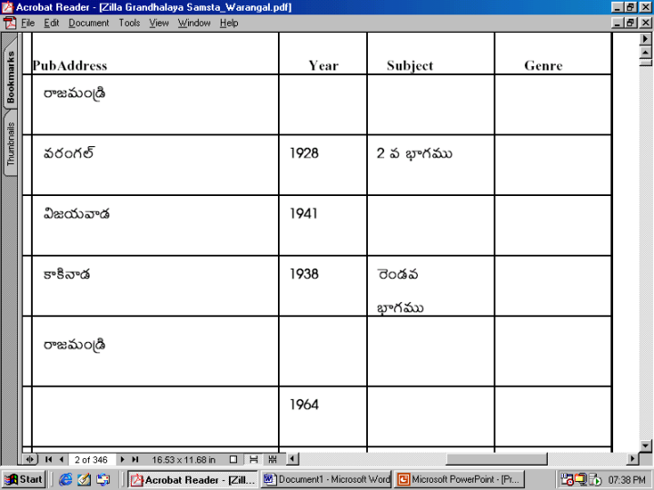Image resolution: width=654 pixels, height=490 pixels.
Task: Toggle navigation pane button in status bar
Action: [31, 460]
